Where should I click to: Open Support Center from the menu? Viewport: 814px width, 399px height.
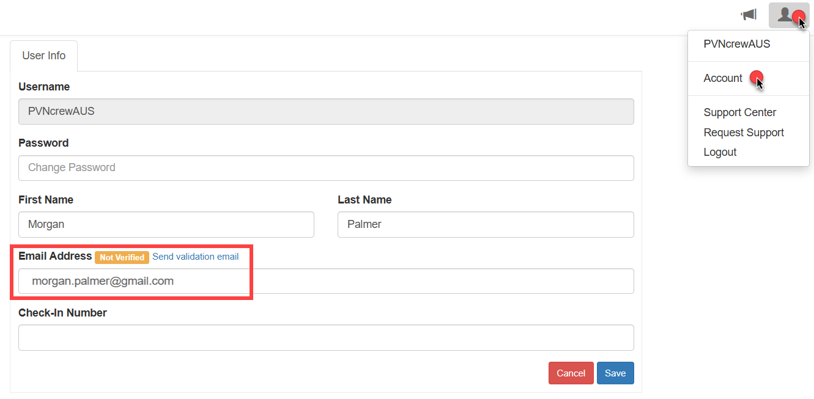coord(739,112)
